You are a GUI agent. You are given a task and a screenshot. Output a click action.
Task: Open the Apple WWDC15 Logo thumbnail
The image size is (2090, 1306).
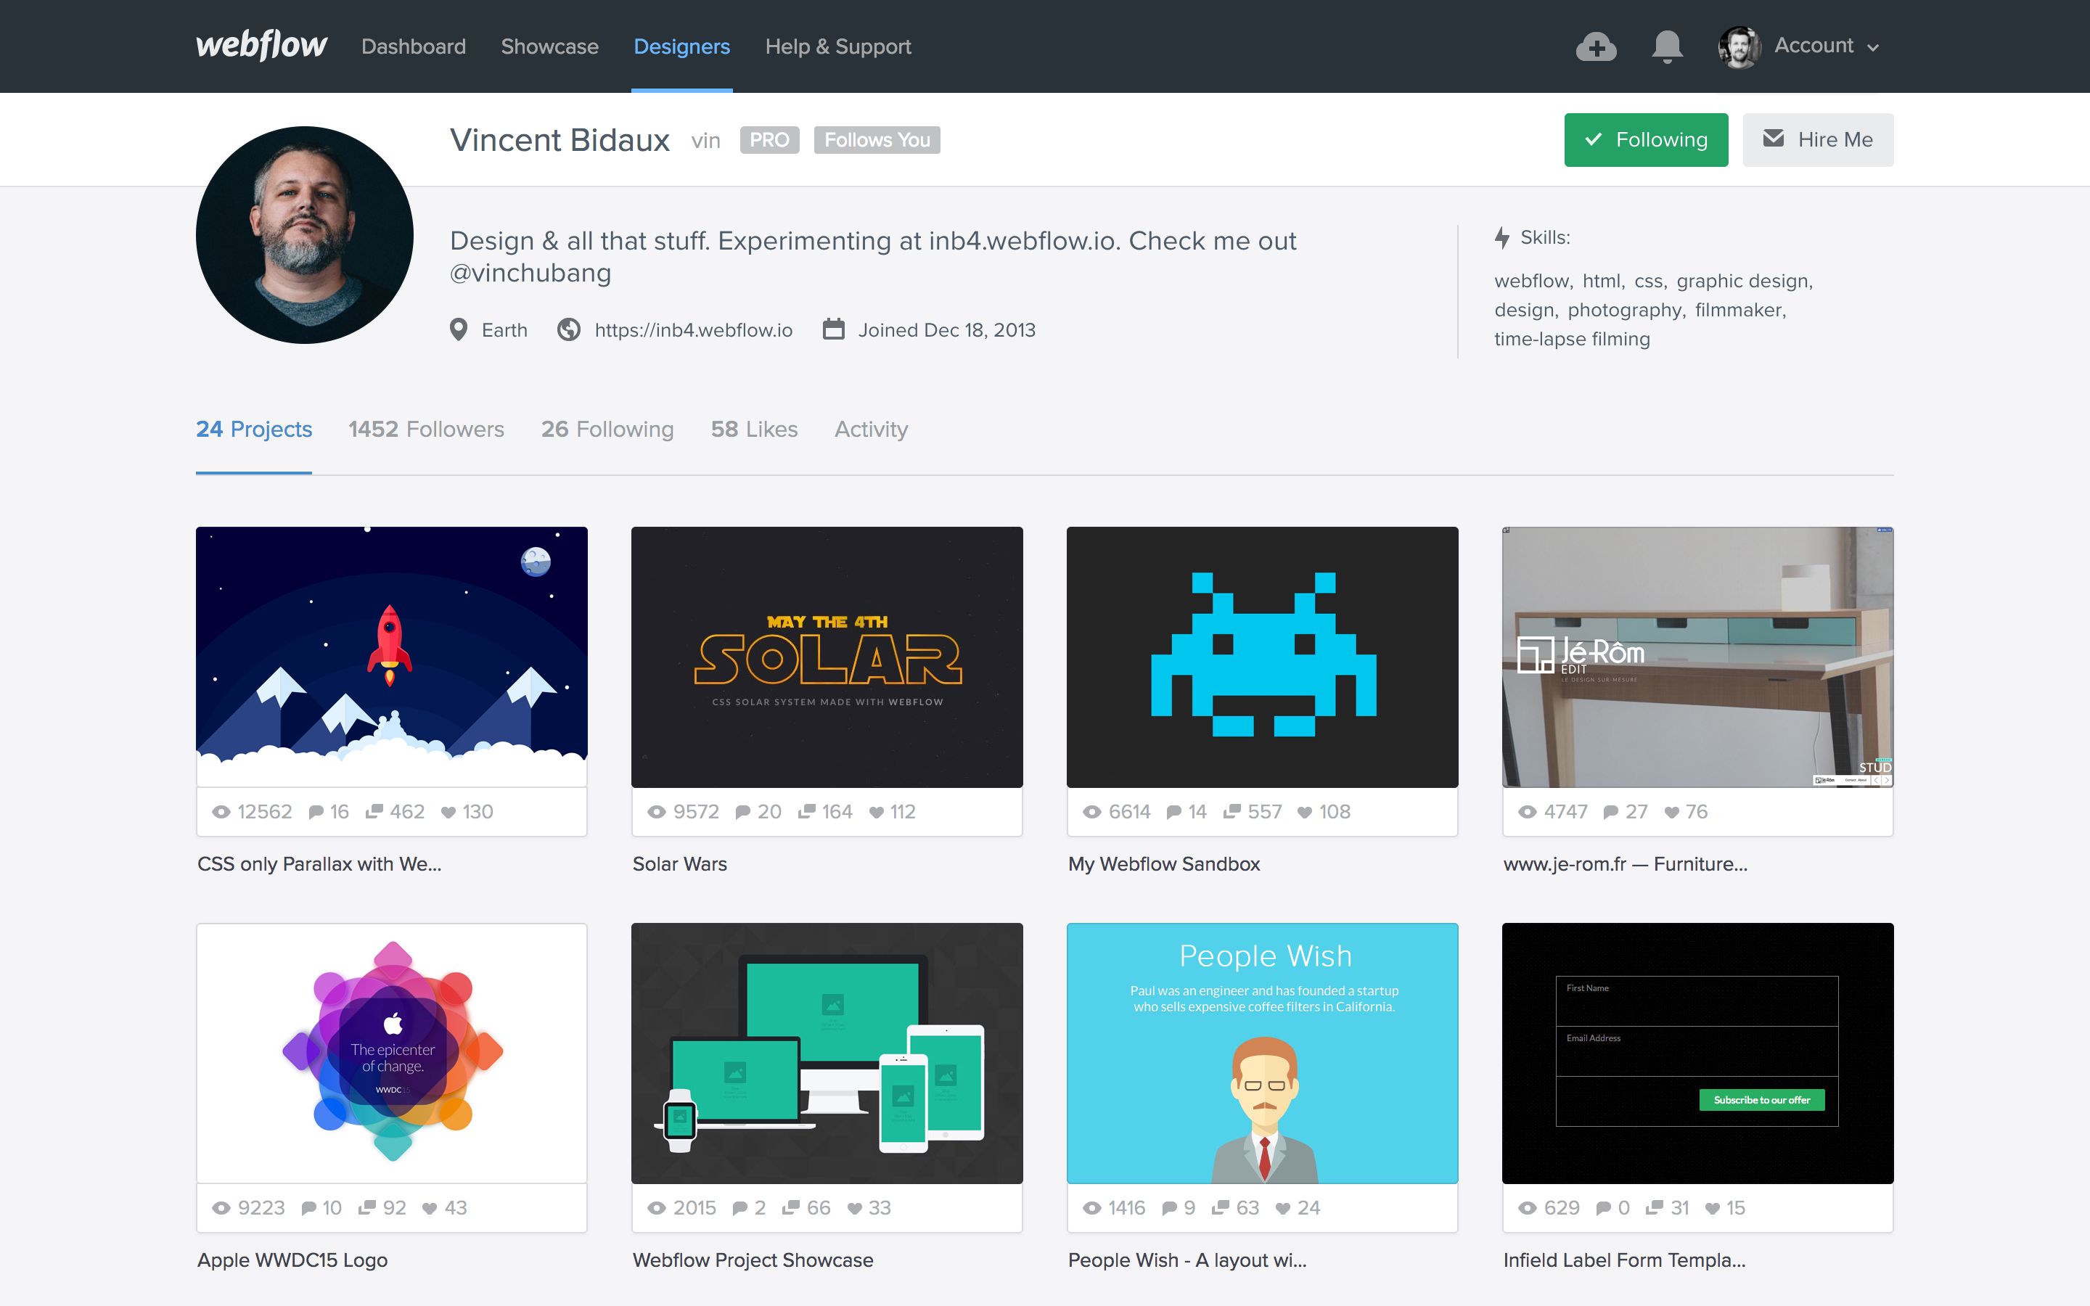[391, 1053]
